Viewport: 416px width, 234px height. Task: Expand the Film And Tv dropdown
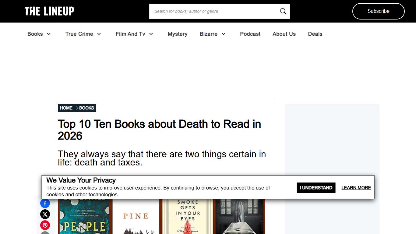click(x=134, y=34)
